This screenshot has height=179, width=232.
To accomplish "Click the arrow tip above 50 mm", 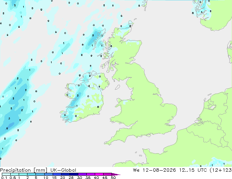I will pyautogui.click(x=116, y=174).
